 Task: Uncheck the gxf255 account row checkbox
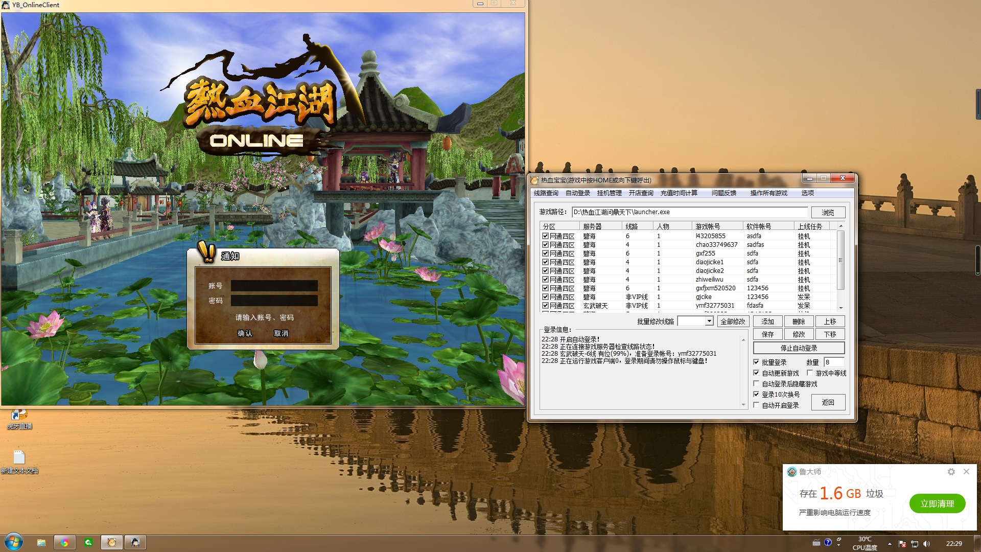545,254
